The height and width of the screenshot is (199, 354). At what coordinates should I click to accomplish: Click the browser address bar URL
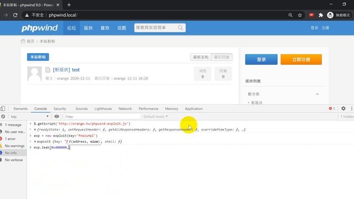63,15
